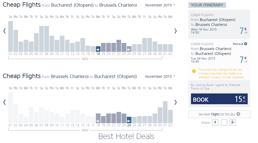Go to next dates on return chart
The width and height of the screenshot is (258, 143).
(176, 102)
